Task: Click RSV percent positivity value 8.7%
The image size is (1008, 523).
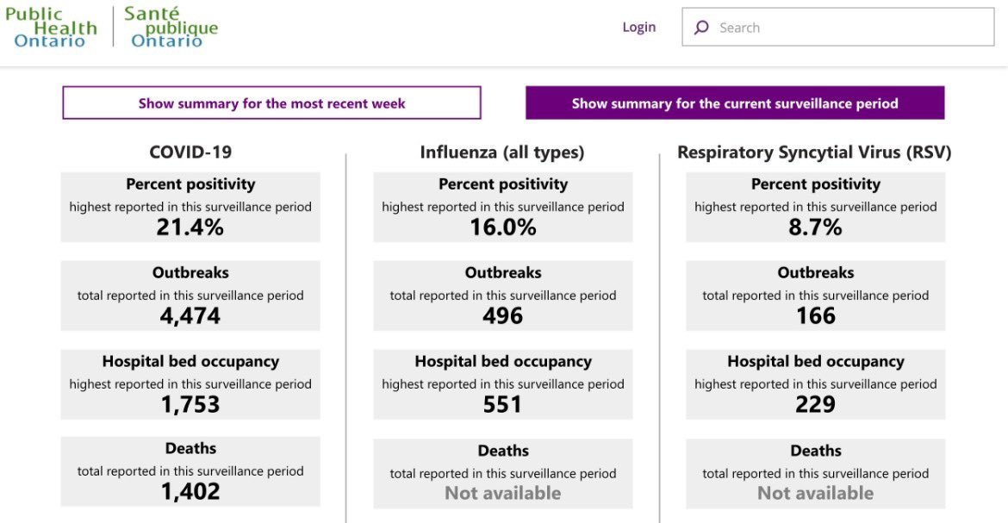Action: (815, 227)
